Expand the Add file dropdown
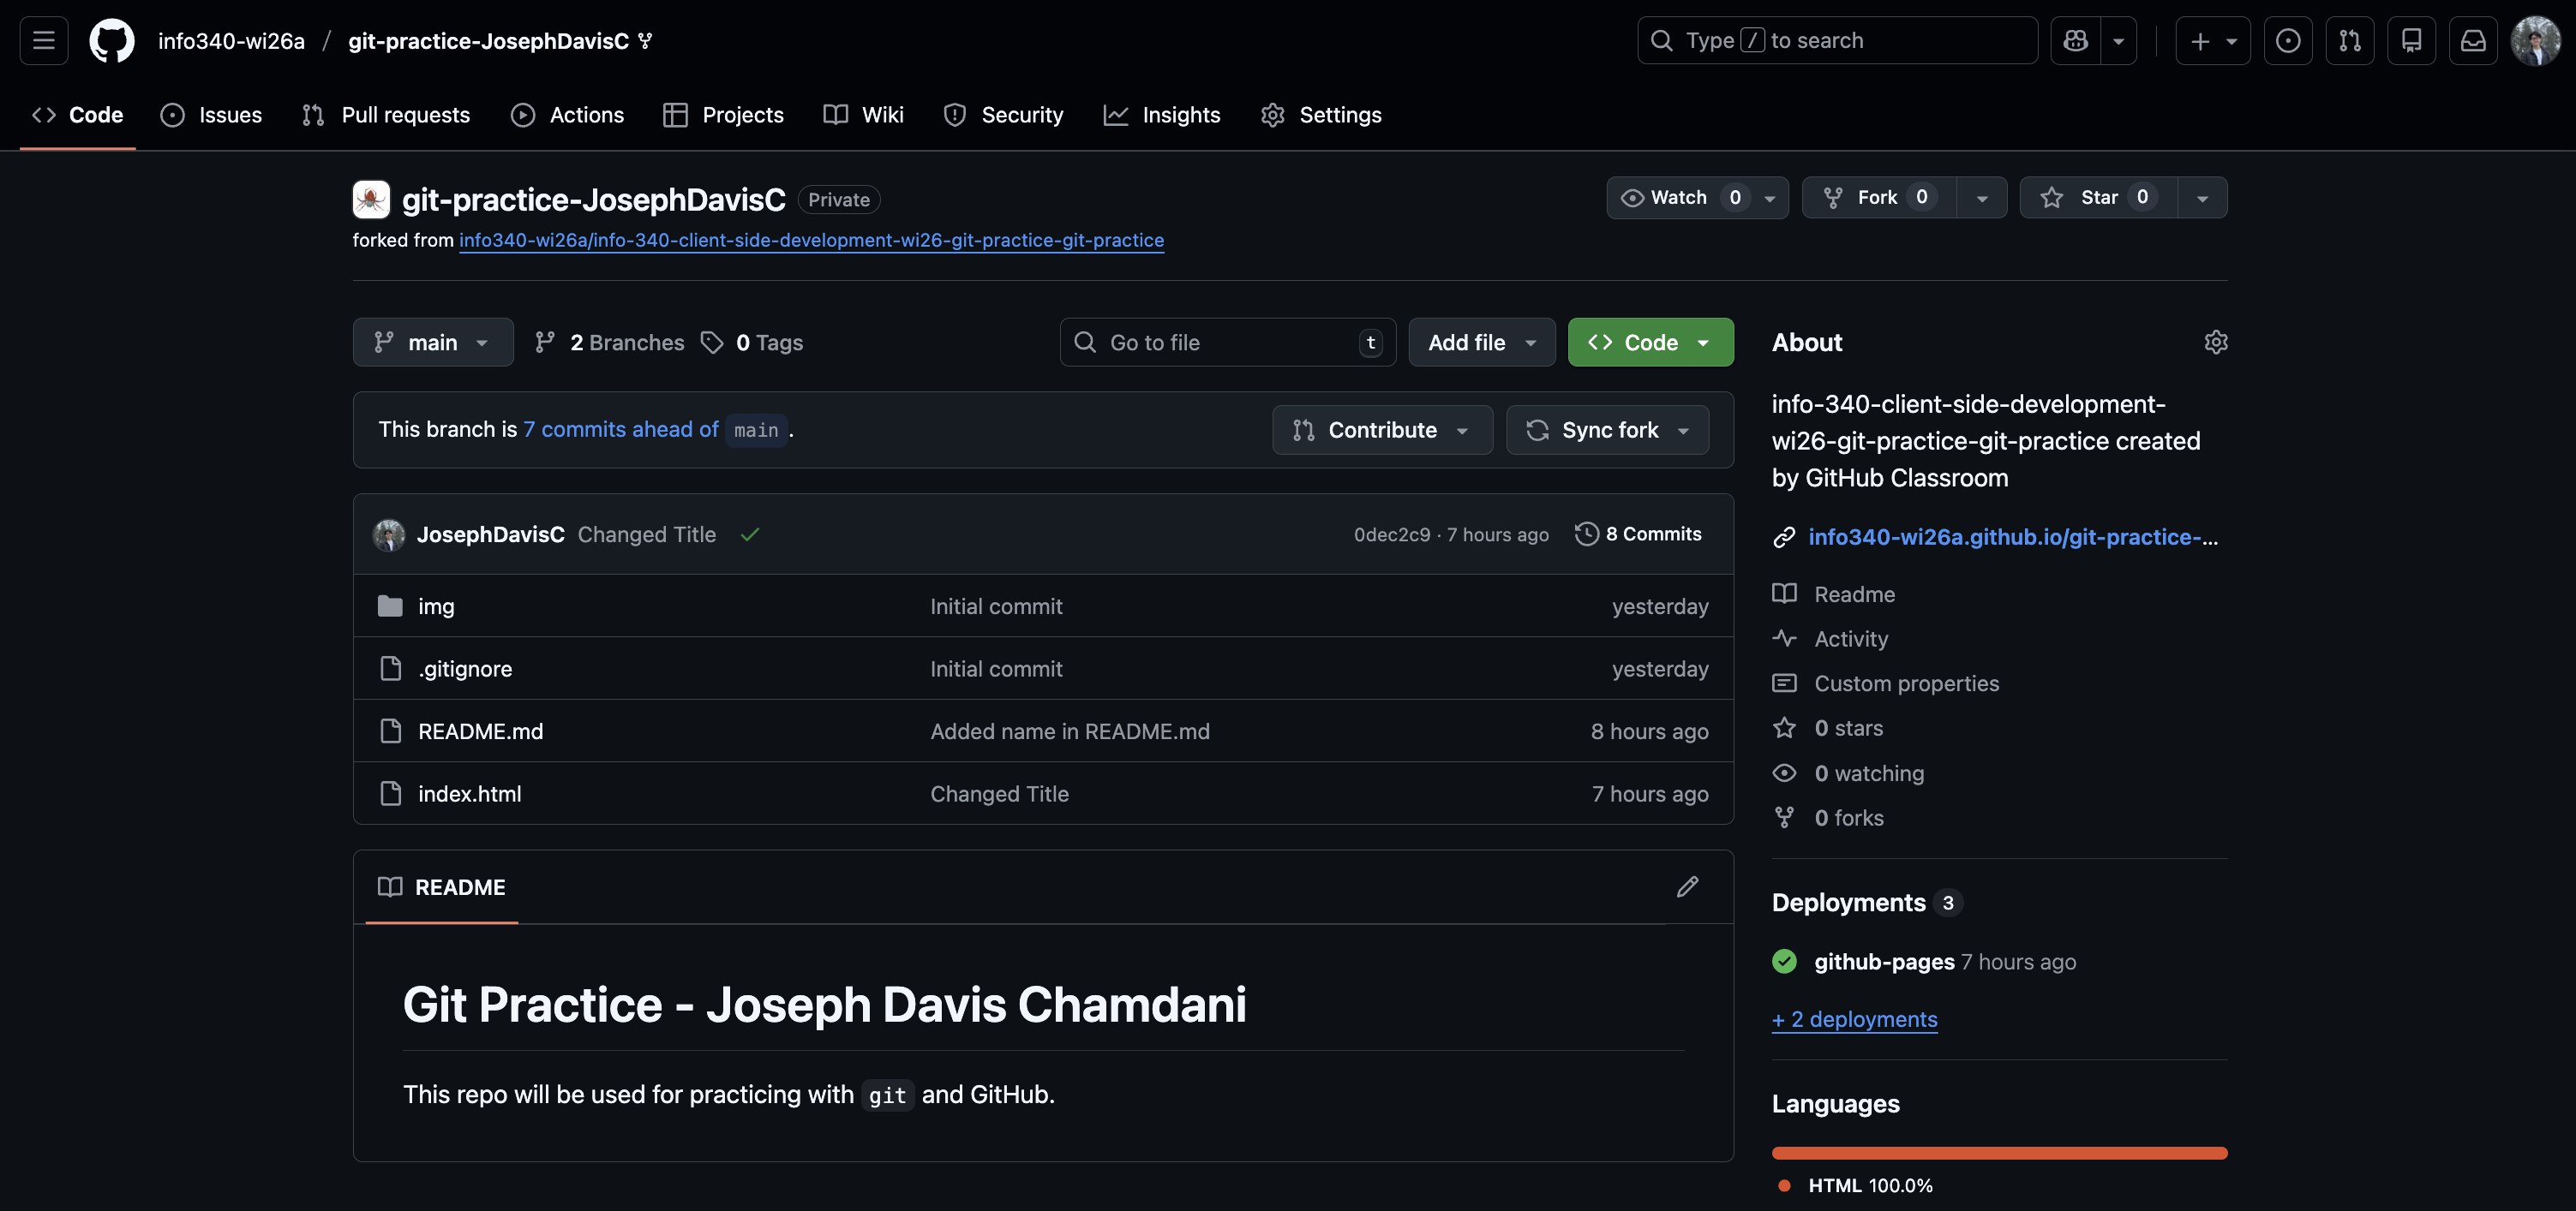The width and height of the screenshot is (2576, 1211). click(x=1481, y=342)
